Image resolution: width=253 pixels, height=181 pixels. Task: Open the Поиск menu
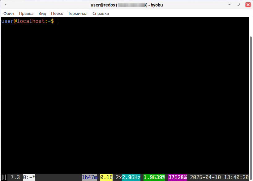tap(57, 13)
